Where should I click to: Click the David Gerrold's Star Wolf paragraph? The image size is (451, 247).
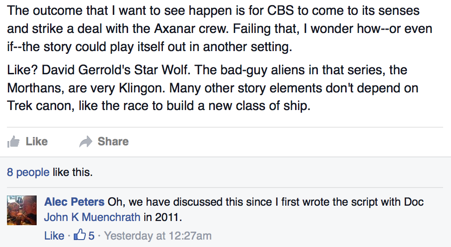point(213,88)
